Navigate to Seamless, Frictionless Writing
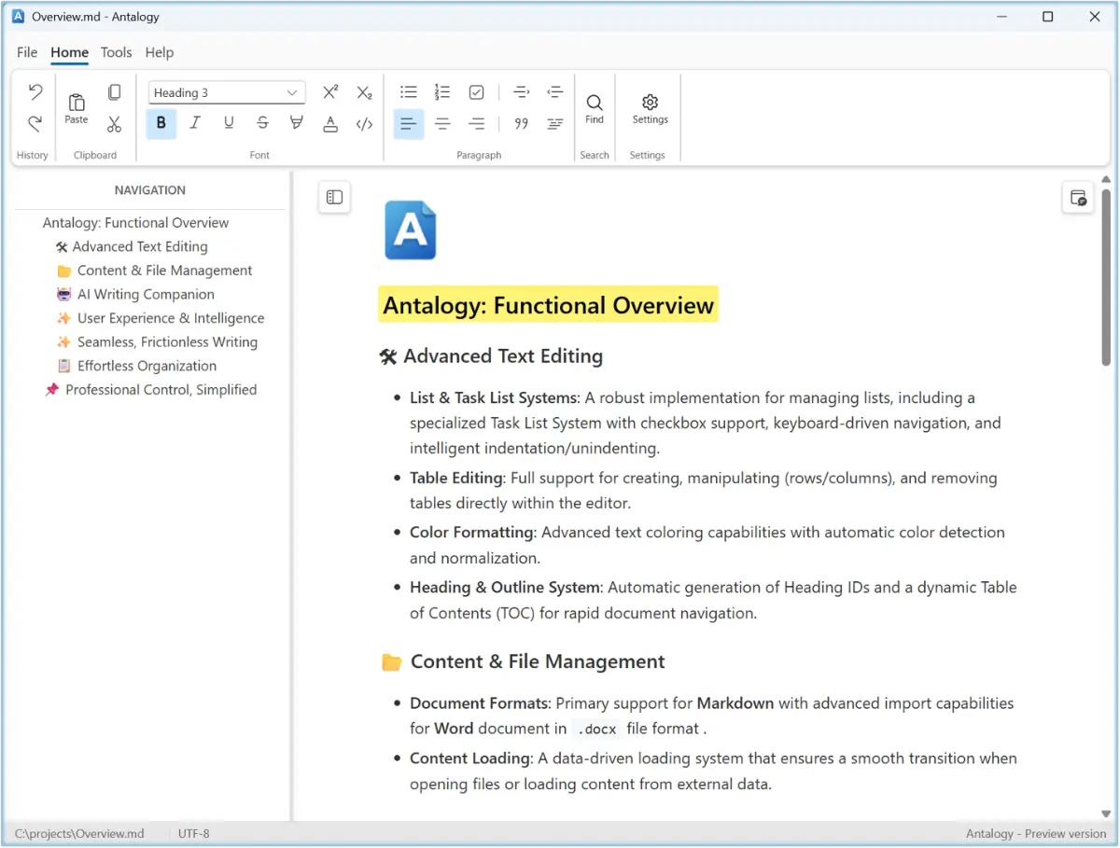The height and width of the screenshot is (848, 1120). click(157, 341)
